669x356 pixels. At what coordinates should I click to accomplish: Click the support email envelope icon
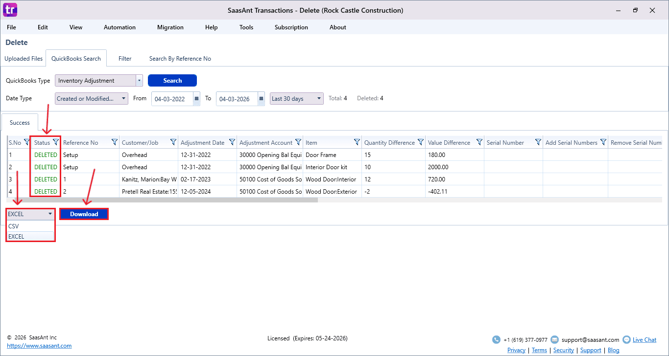tap(554, 340)
